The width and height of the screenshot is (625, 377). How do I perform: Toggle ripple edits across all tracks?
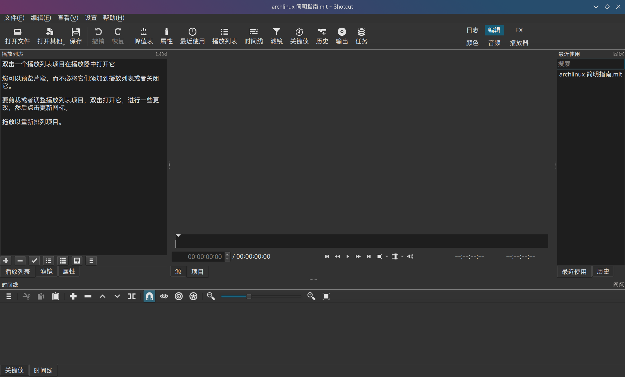pos(193,296)
